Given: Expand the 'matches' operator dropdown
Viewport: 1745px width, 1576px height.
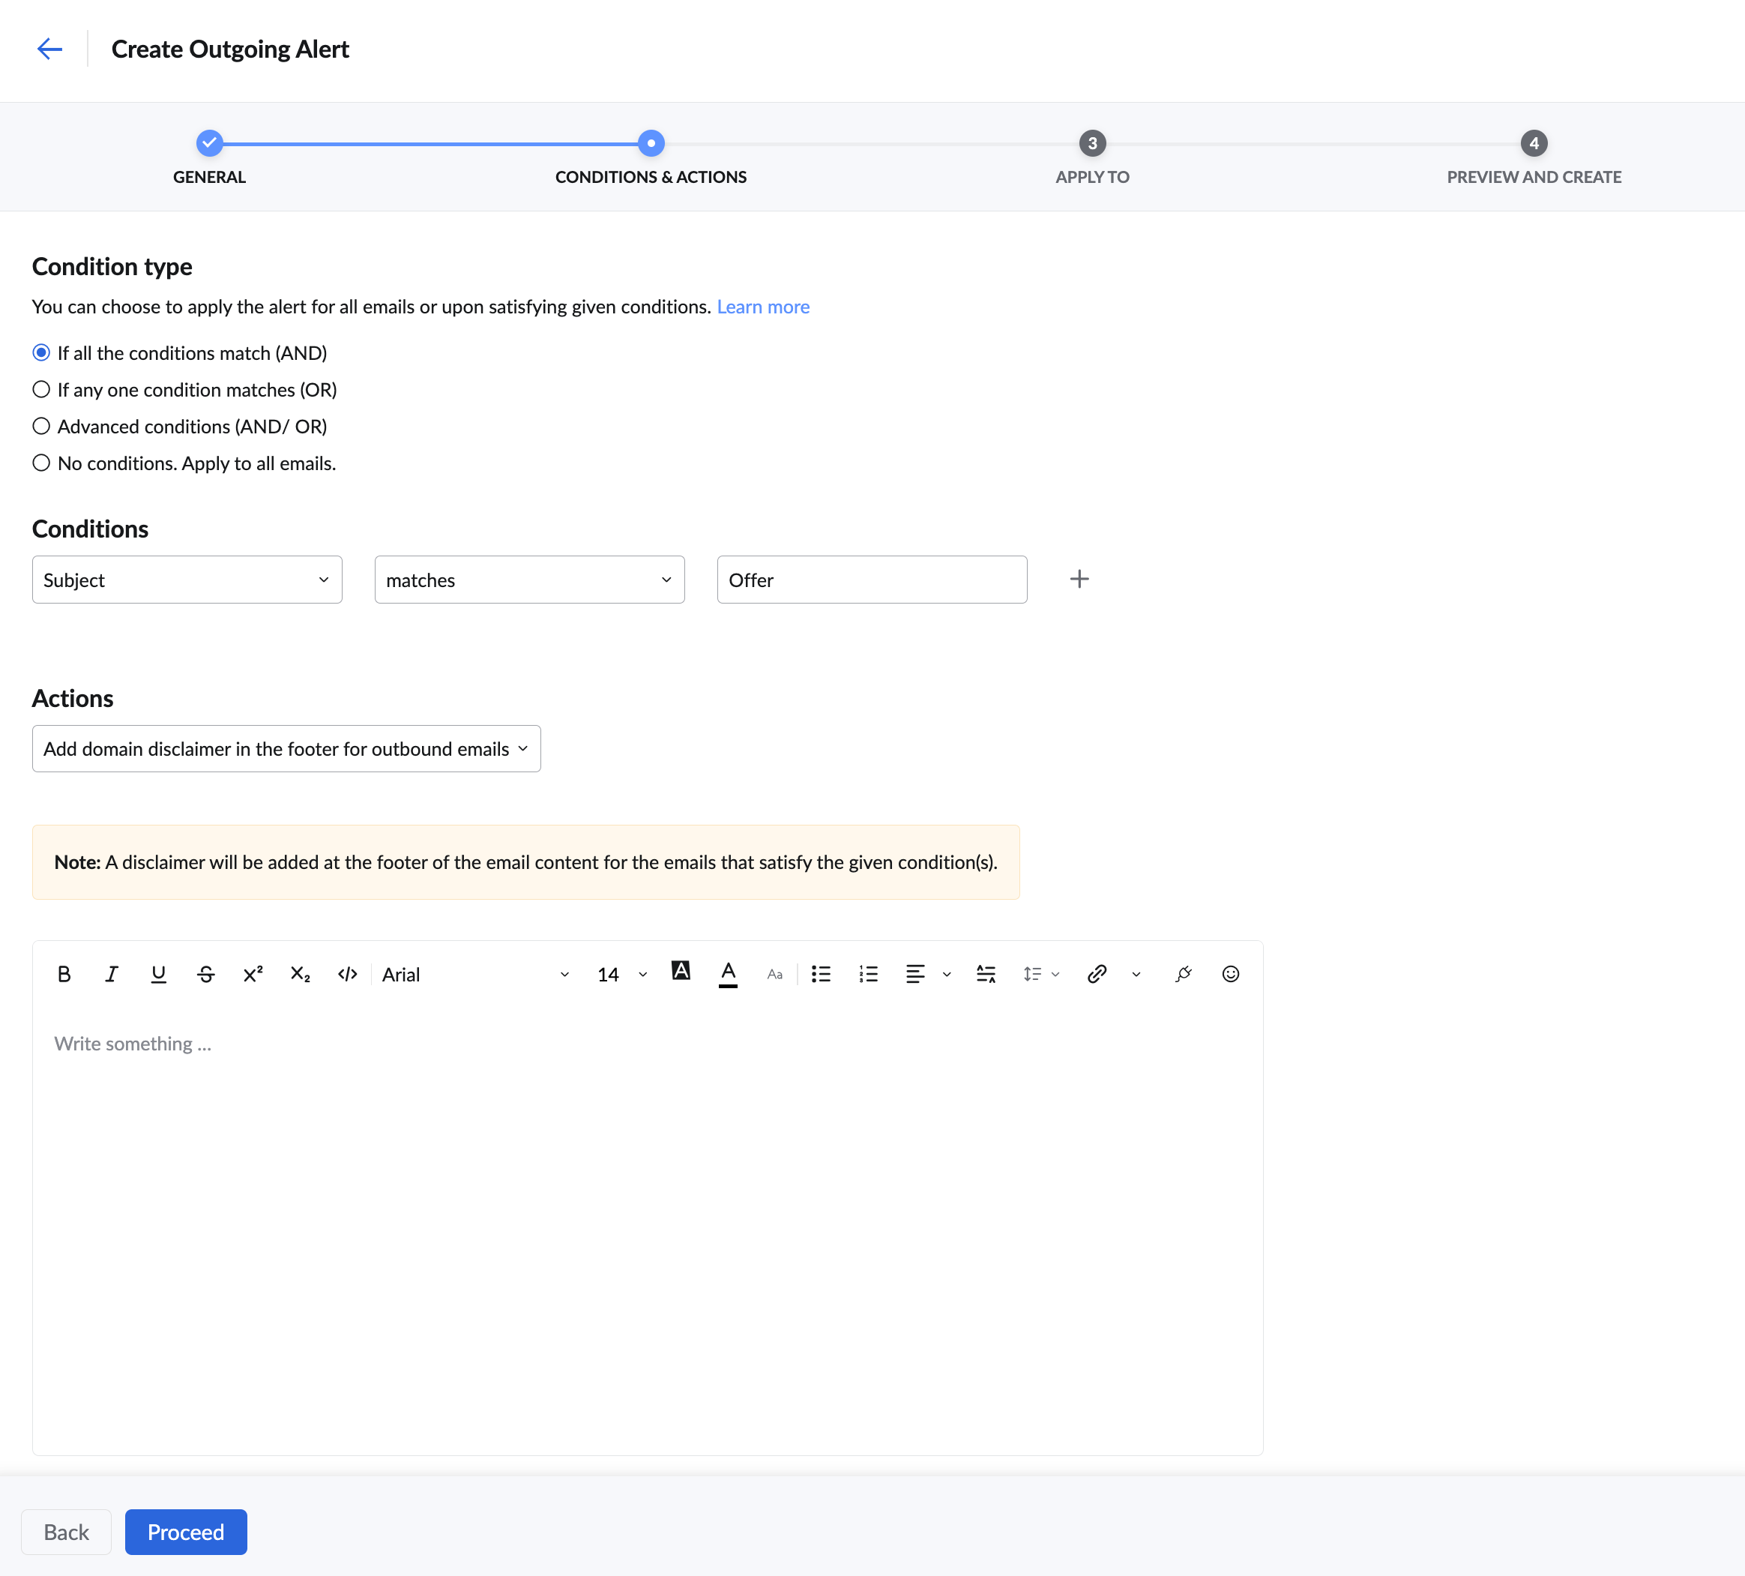Looking at the screenshot, I should (529, 580).
